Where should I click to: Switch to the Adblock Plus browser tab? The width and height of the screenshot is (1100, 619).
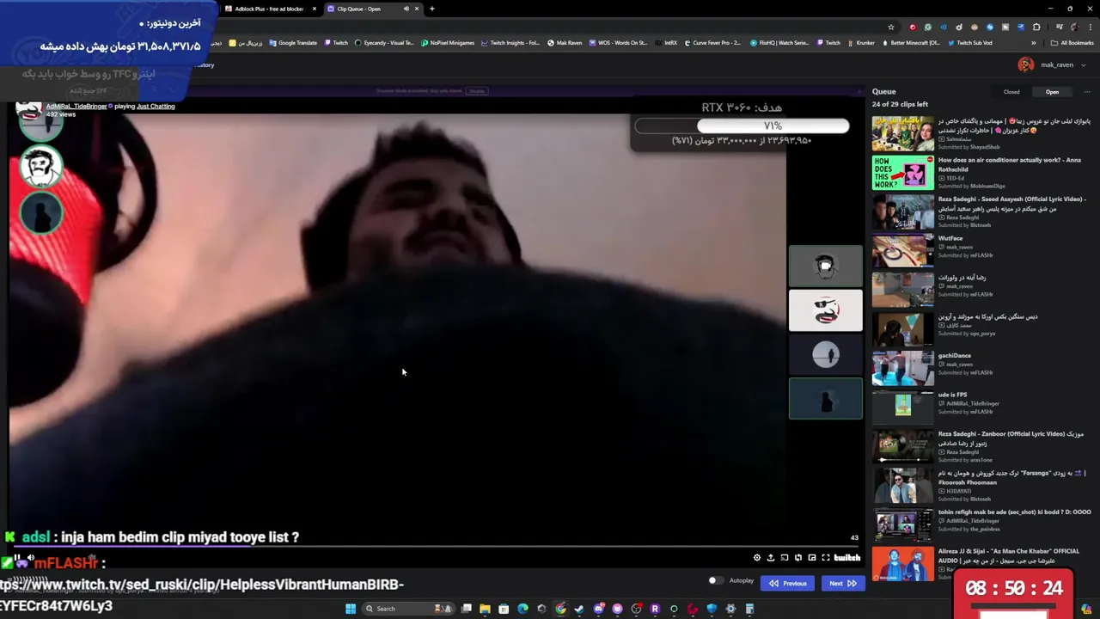[269, 9]
